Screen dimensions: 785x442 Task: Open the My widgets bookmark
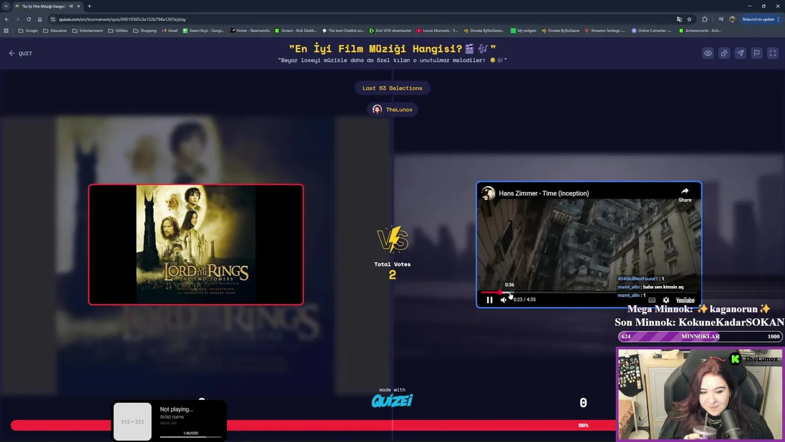(523, 31)
